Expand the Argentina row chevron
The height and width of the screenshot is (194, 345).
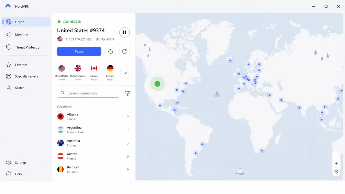point(128,130)
